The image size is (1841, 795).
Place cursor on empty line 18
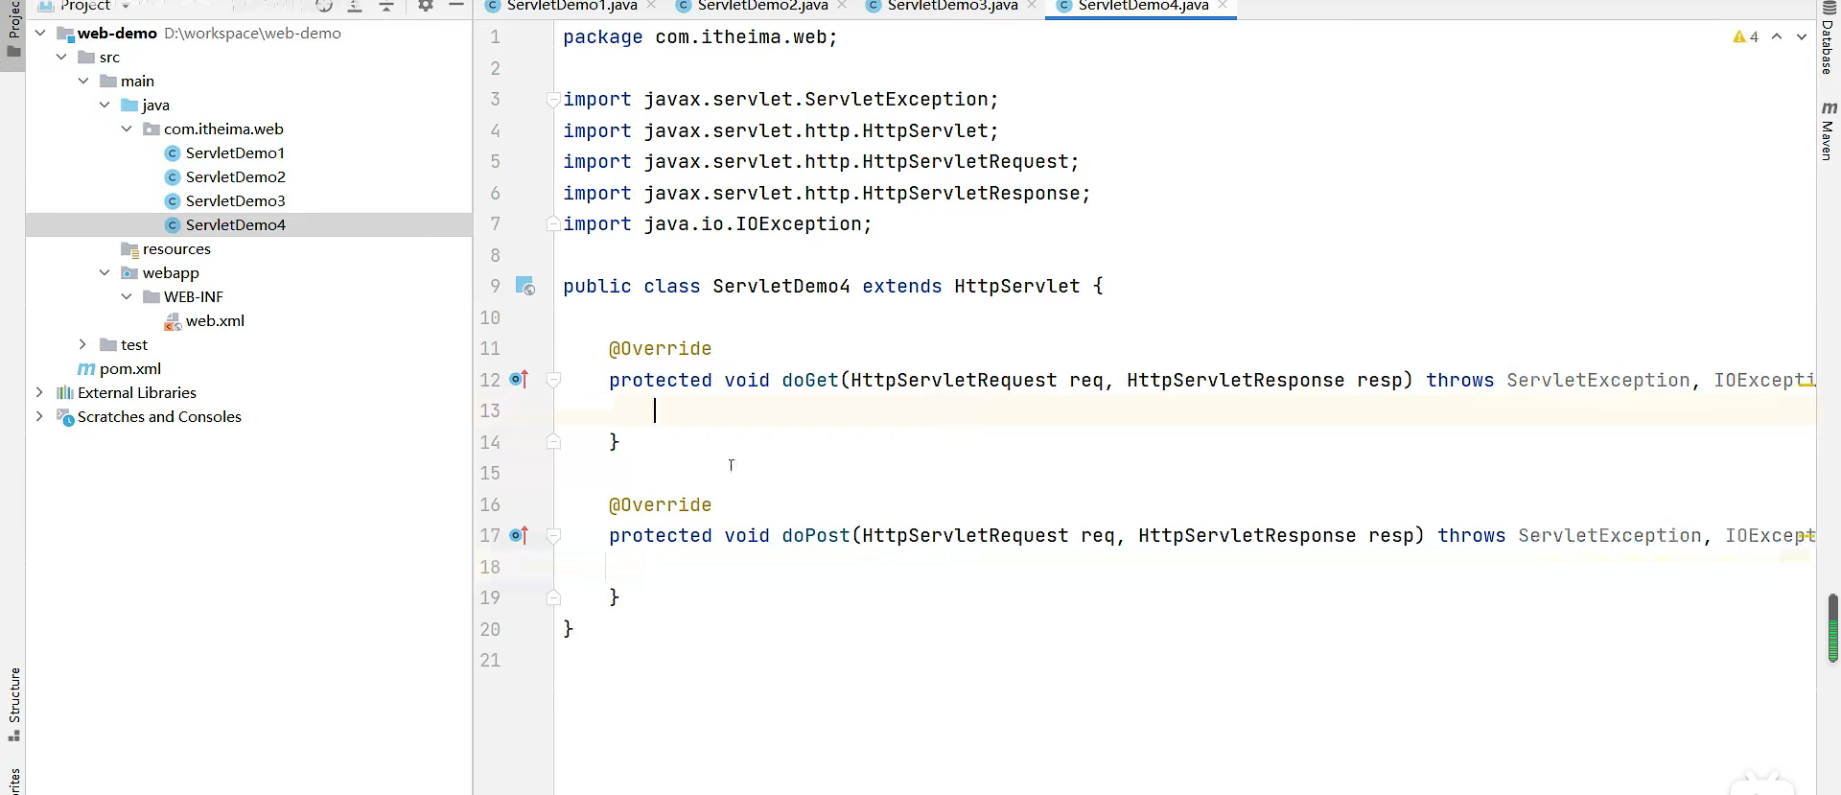[x=1185, y=567]
